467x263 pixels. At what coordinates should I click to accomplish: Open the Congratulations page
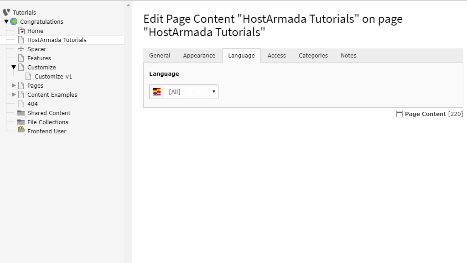[x=42, y=22]
